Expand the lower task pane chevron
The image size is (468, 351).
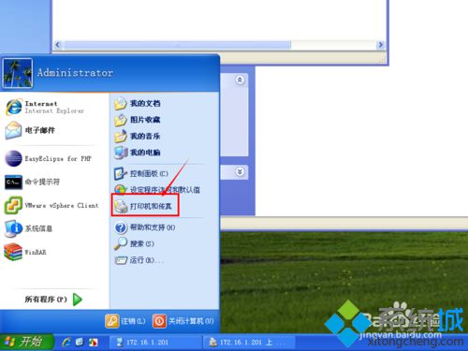[240, 172]
